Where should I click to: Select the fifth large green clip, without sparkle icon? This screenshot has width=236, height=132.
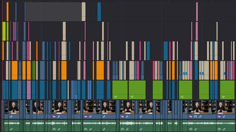[204, 90]
